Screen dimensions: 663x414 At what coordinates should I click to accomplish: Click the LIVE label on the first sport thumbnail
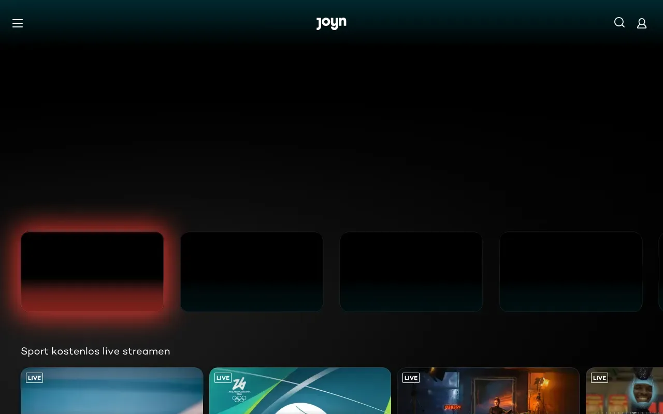point(34,378)
